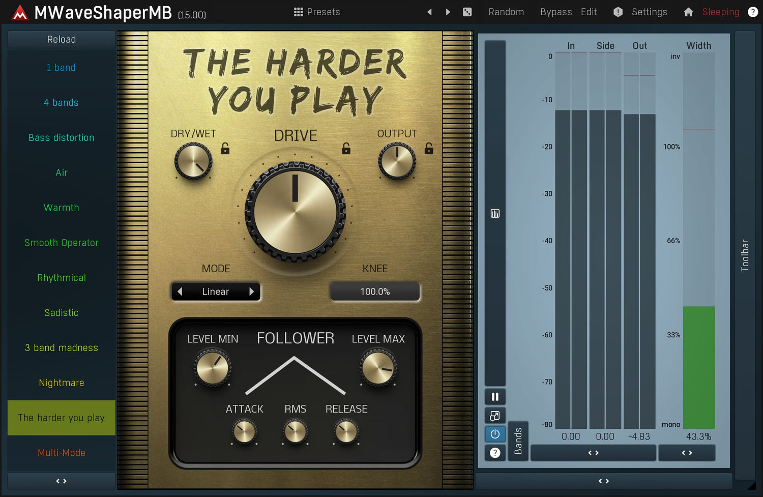This screenshot has width=763, height=497.
Task: Go to the previous preset arrow
Action: [430, 12]
